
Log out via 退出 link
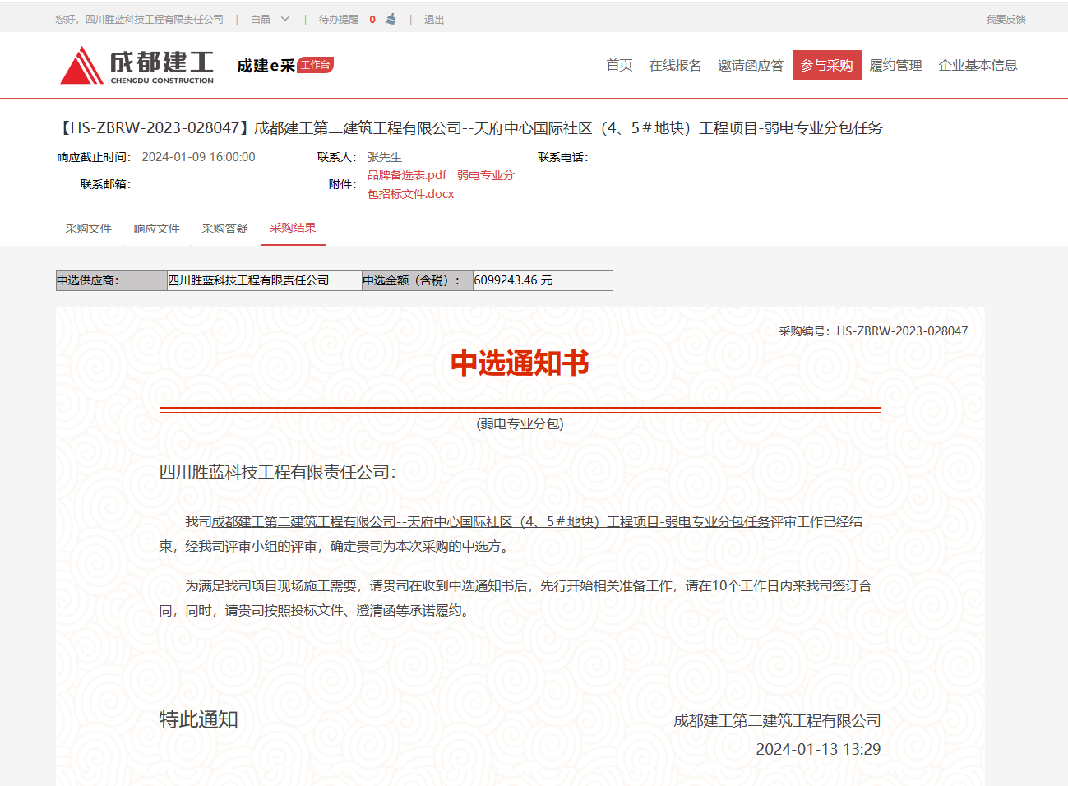434,19
